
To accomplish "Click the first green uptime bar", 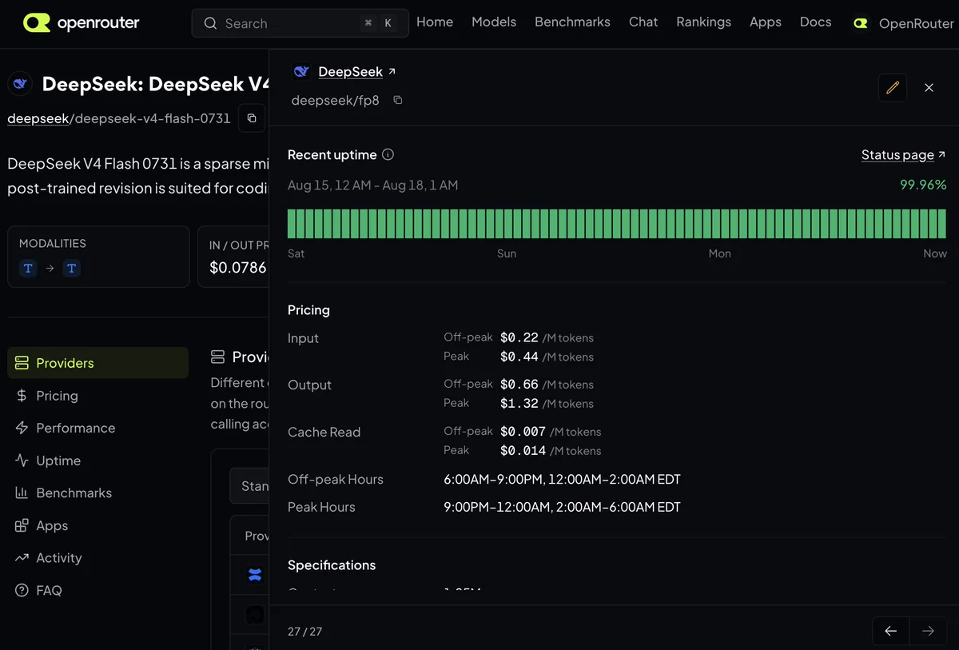I will point(292,223).
